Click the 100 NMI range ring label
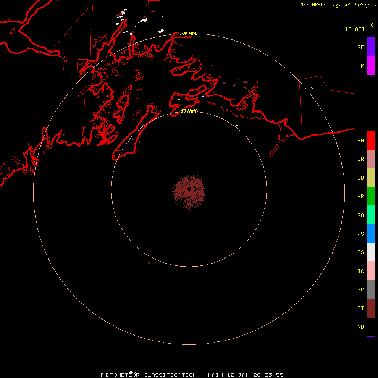 189,33
